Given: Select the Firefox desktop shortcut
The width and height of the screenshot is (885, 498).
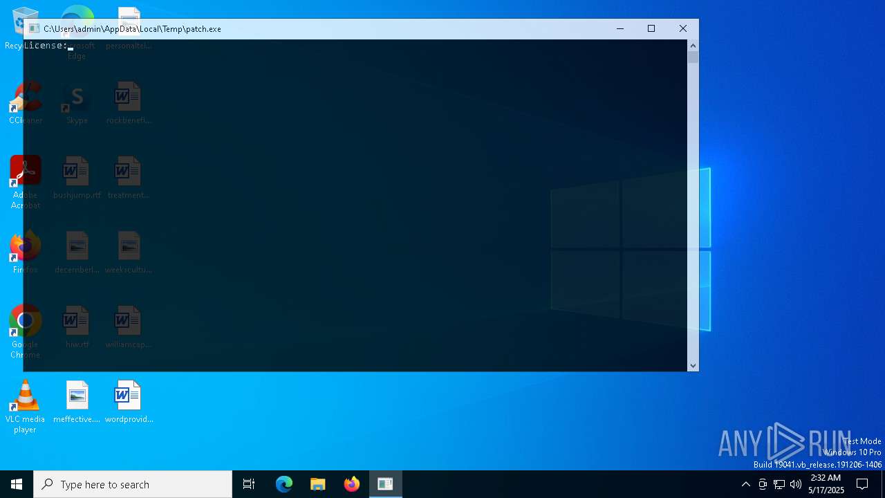Looking at the screenshot, I should pyautogui.click(x=25, y=252).
